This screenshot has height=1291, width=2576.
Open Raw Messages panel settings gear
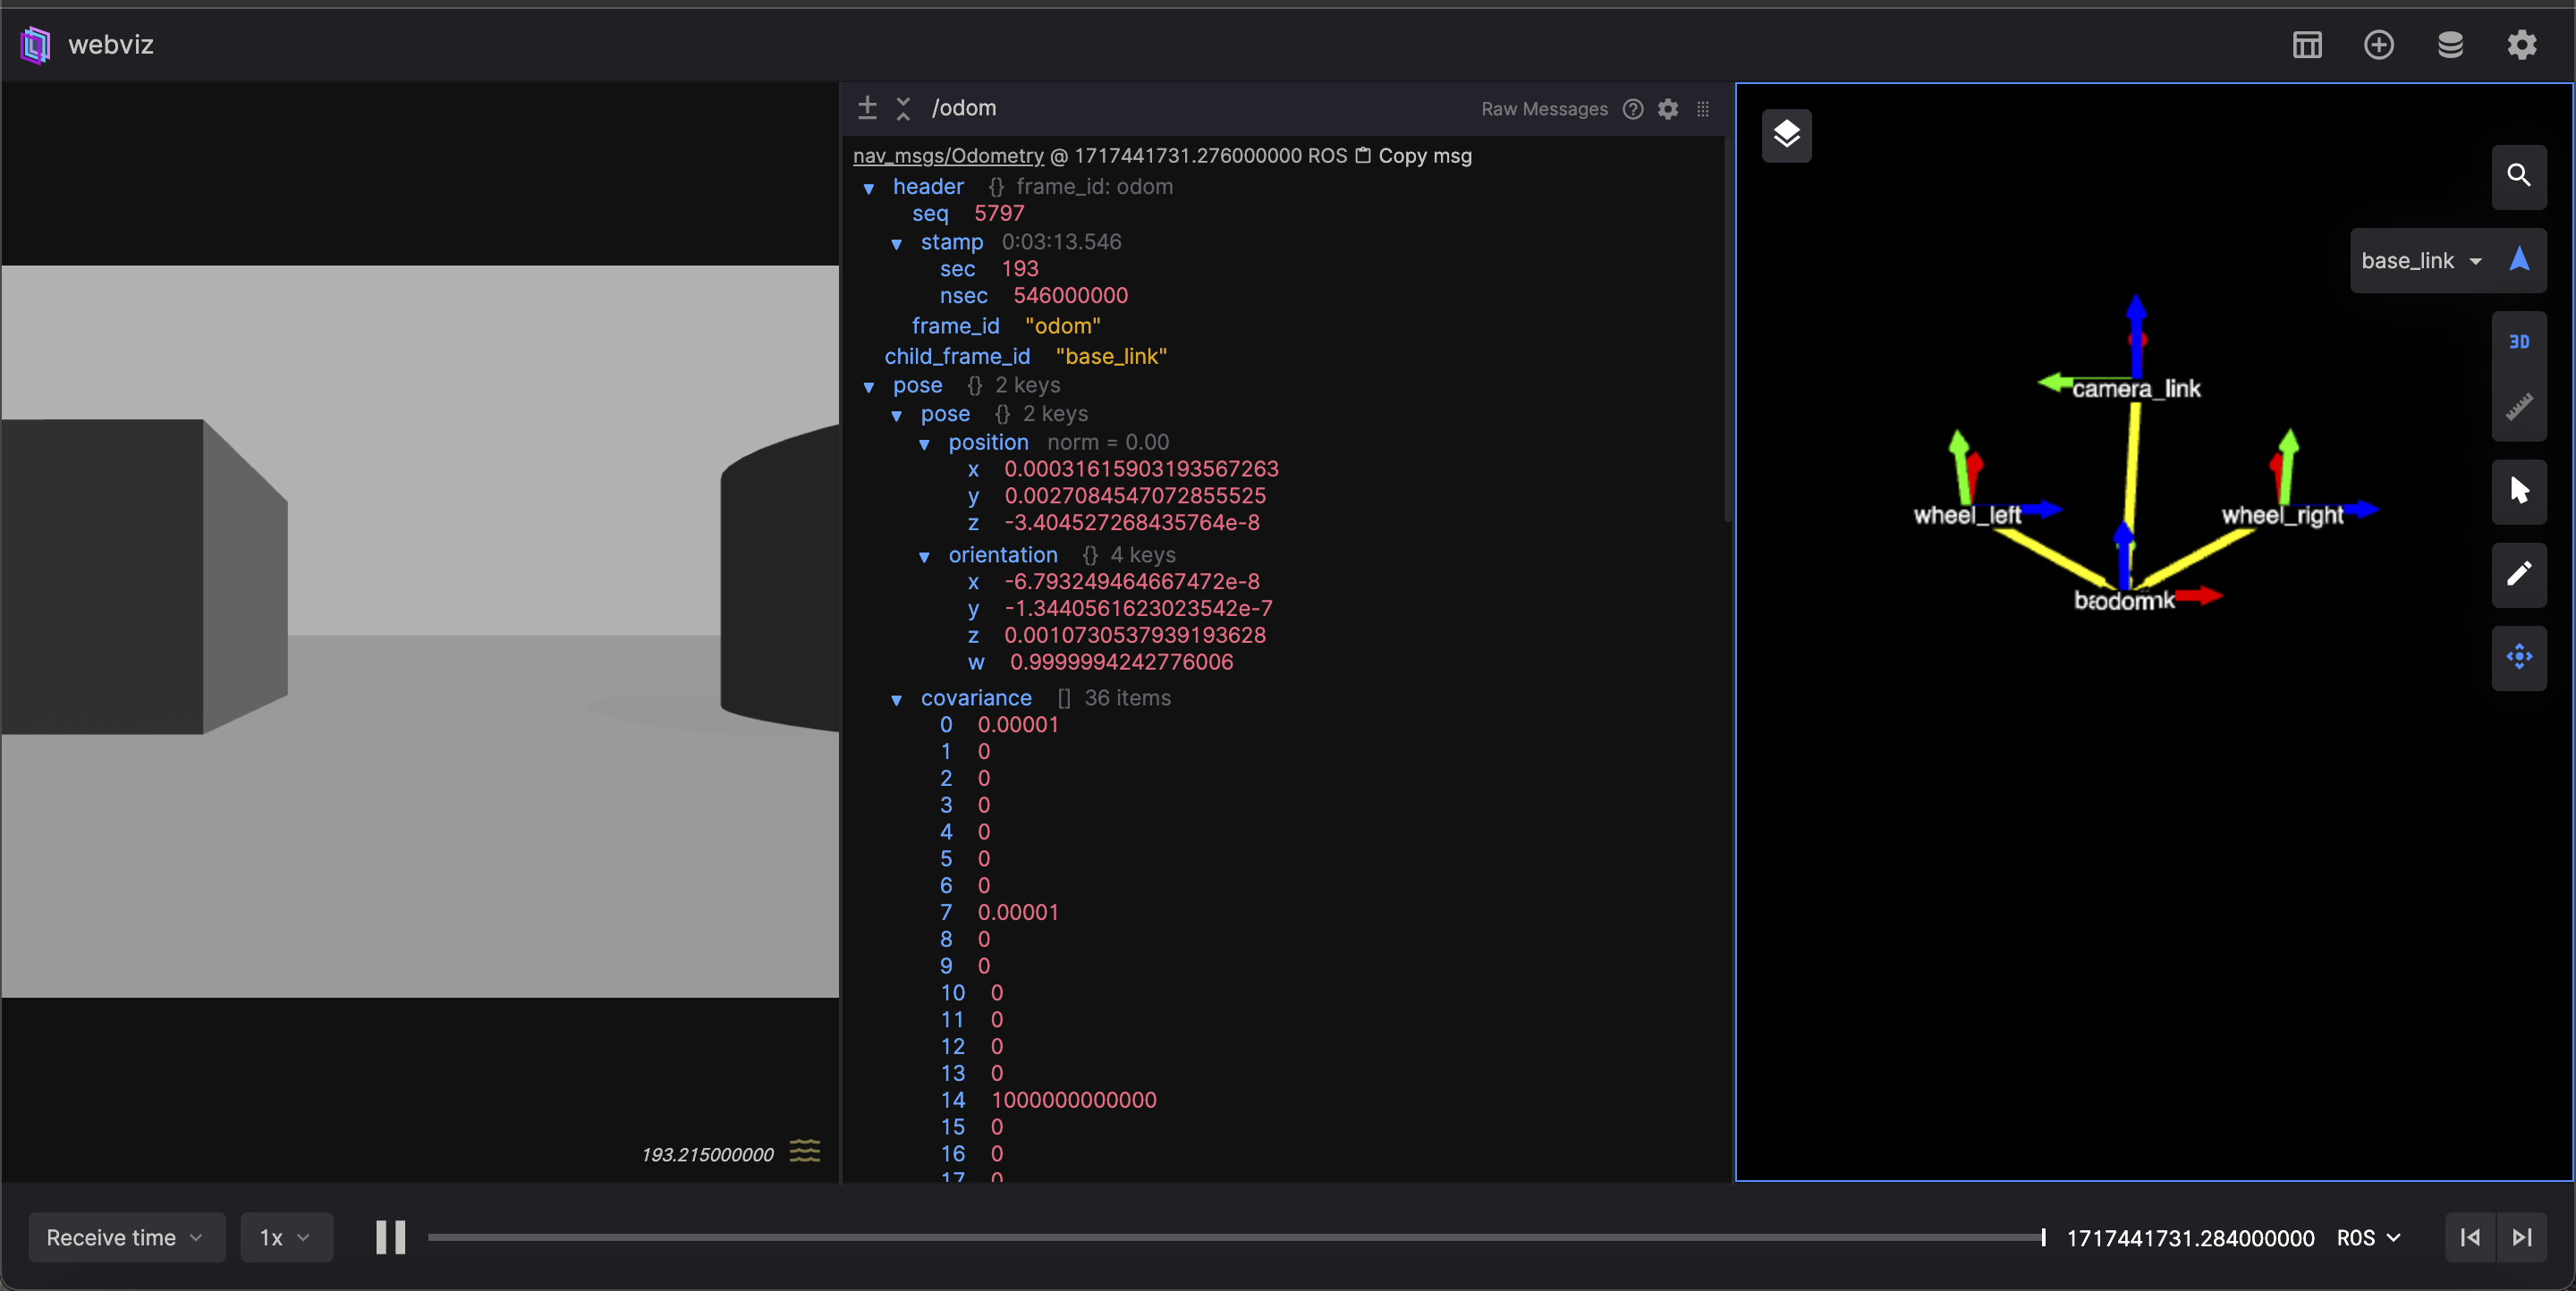1668,109
